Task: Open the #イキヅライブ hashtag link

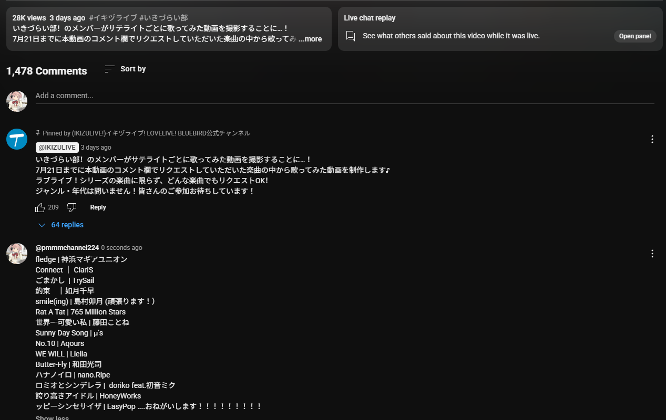Action: coord(113,18)
